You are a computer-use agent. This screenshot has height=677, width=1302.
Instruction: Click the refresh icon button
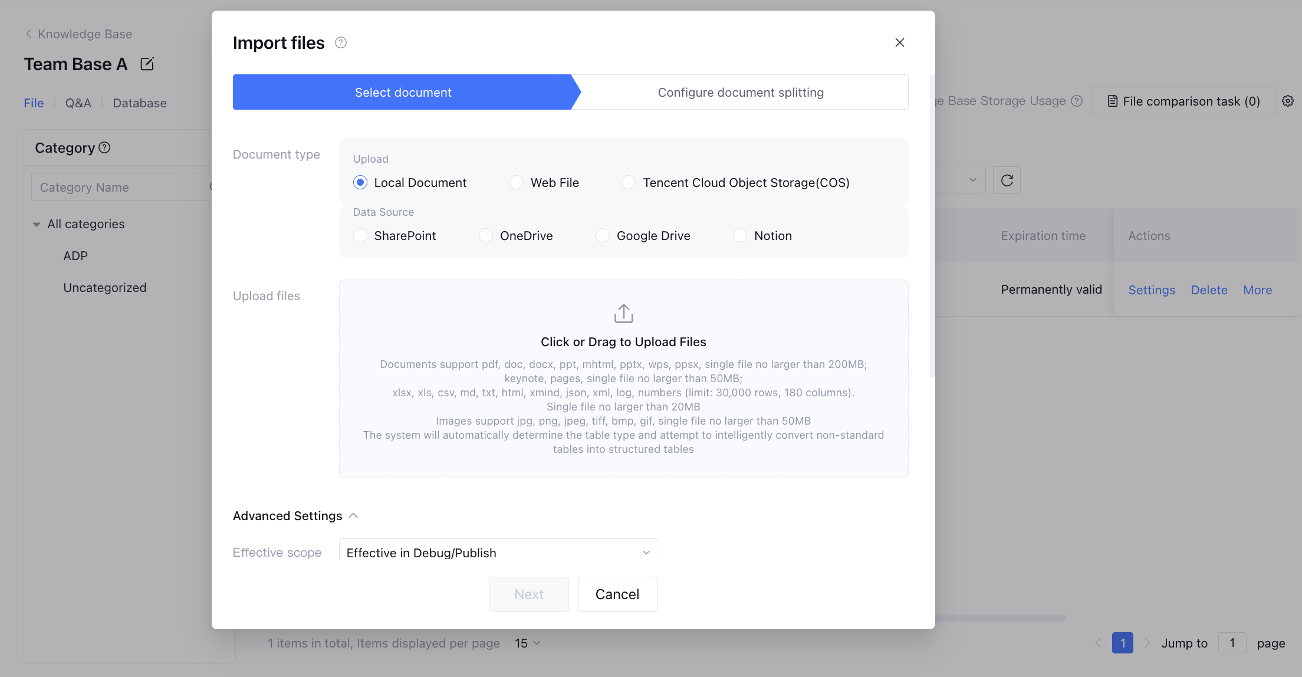click(x=1007, y=180)
